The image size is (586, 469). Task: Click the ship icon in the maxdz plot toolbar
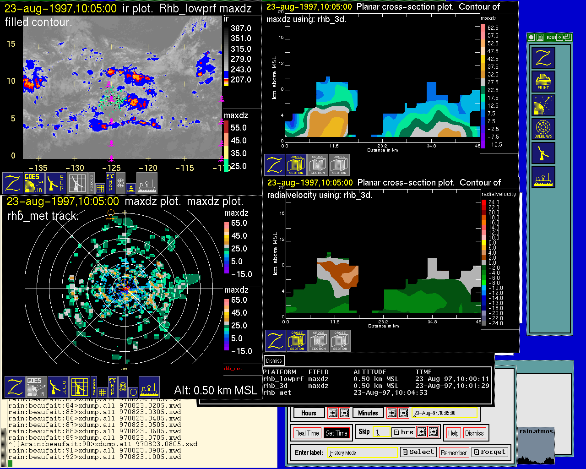149,387
